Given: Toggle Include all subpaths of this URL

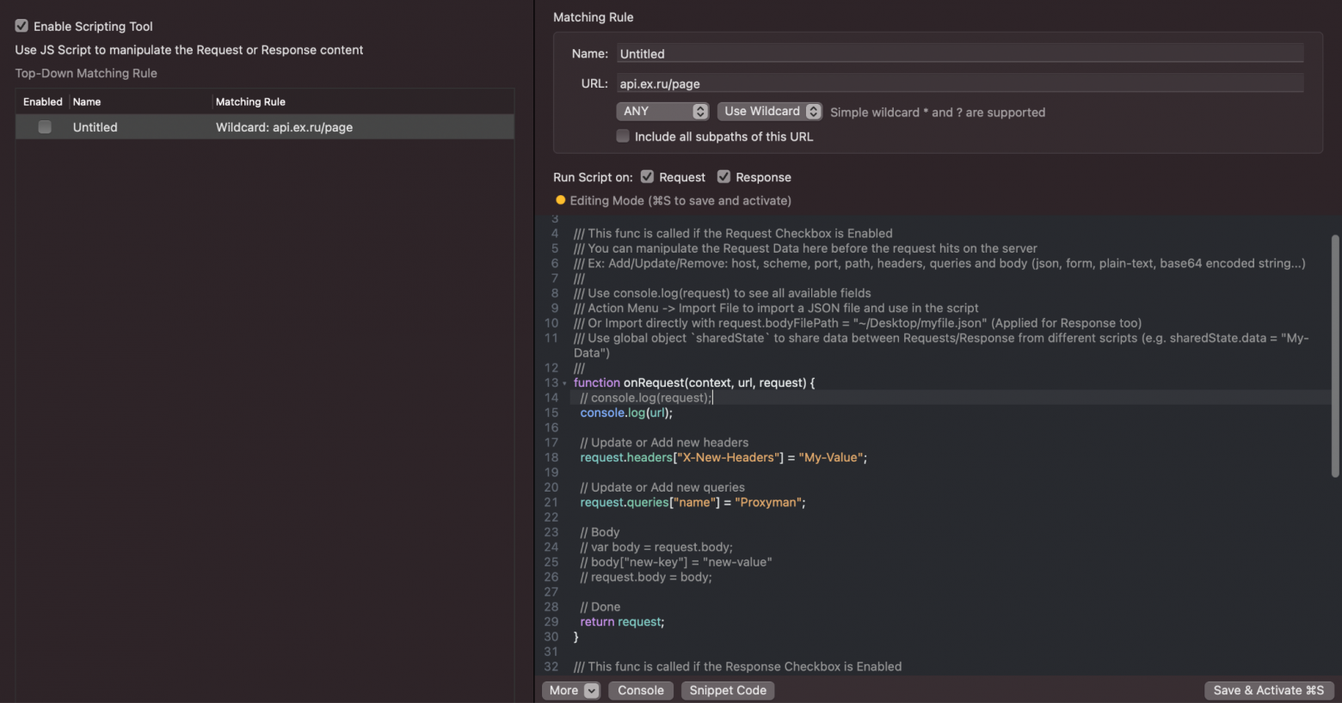Looking at the screenshot, I should point(623,136).
